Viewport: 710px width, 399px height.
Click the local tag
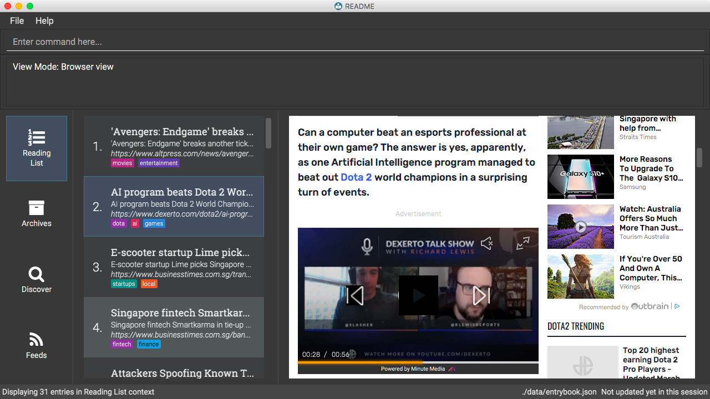click(149, 284)
